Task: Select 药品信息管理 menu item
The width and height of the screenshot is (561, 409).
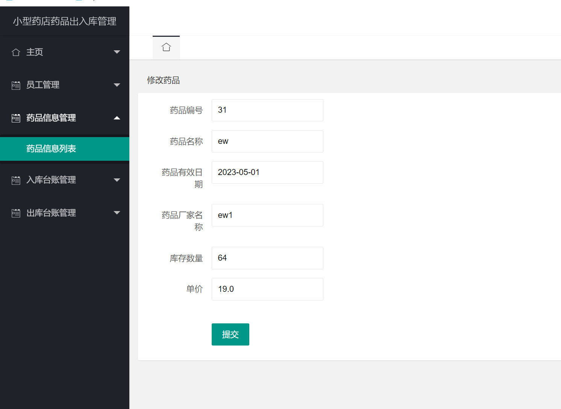Action: [x=65, y=118]
